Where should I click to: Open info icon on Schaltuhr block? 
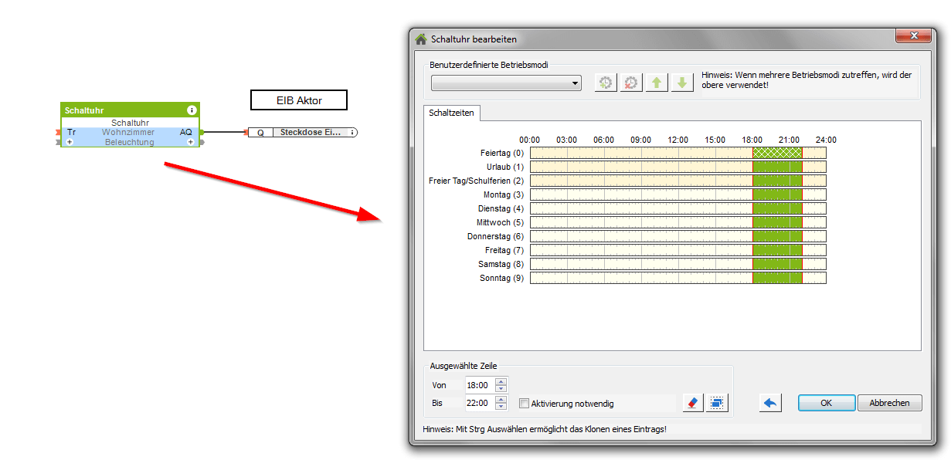[x=192, y=110]
